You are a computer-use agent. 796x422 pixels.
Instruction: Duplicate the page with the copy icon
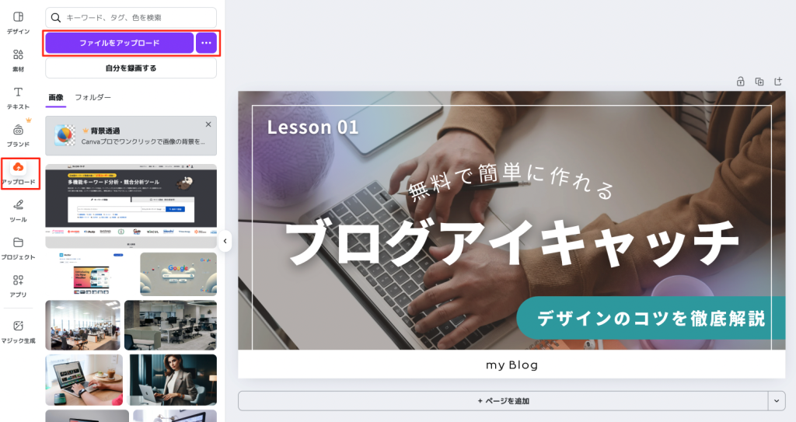pyautogui.click(x=759, y=82)
